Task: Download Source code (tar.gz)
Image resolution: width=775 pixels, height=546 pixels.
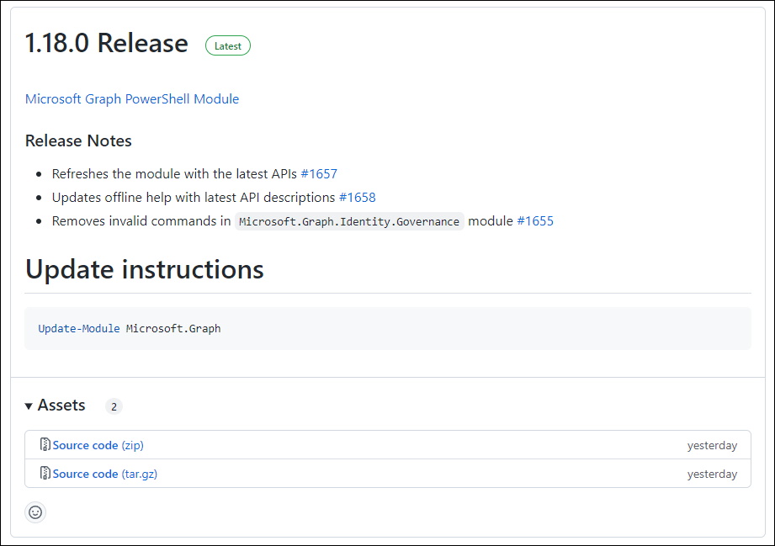Action: [x=105, y=474]
